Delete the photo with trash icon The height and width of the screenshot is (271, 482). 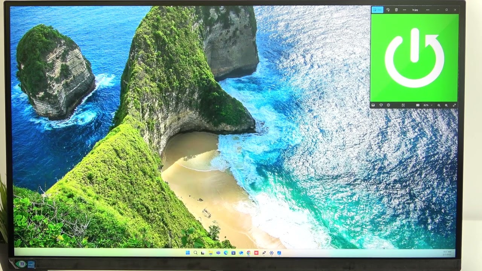click(396, 10)
